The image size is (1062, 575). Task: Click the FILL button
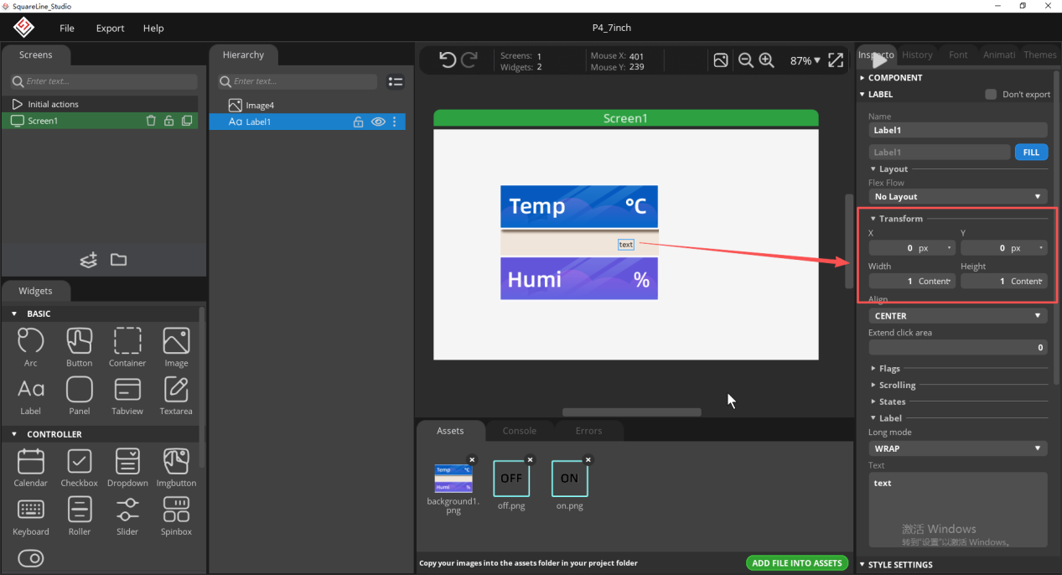point(1031,153)
